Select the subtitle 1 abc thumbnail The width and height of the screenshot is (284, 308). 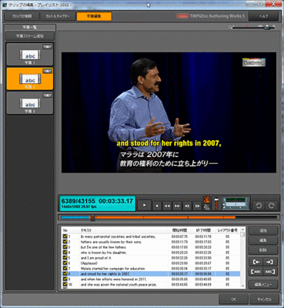[30, 55]
